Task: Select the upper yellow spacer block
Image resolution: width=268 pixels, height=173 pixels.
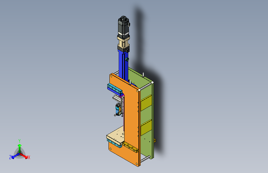Action: [146, 103]
